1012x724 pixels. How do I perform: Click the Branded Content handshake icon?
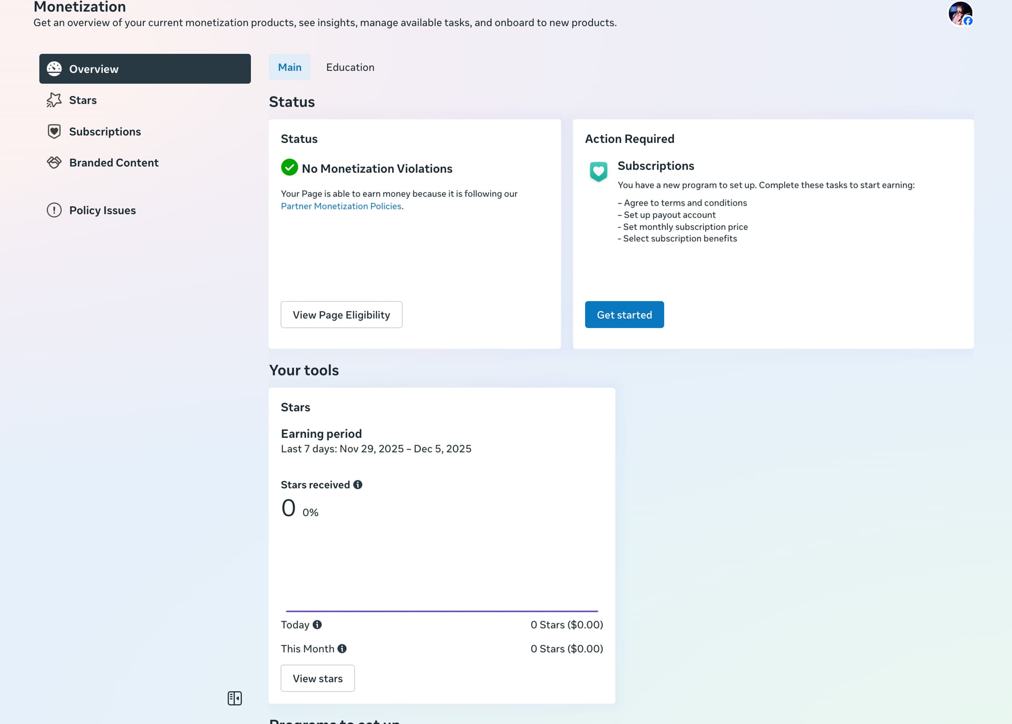pyautogui.click(x=54, y=162)
